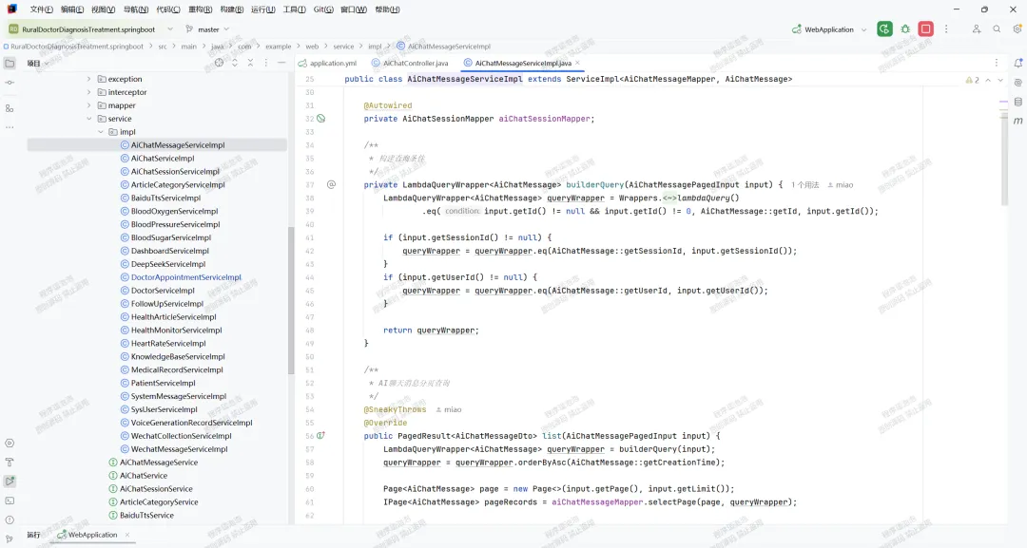This screenshot has width=1027, height=548.
Task: Open the 项目 view mode dropdown
Action: (38, 64)
